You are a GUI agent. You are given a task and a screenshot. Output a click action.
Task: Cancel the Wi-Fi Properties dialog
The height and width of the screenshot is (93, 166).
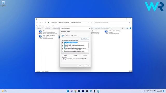tap(87, 66)
